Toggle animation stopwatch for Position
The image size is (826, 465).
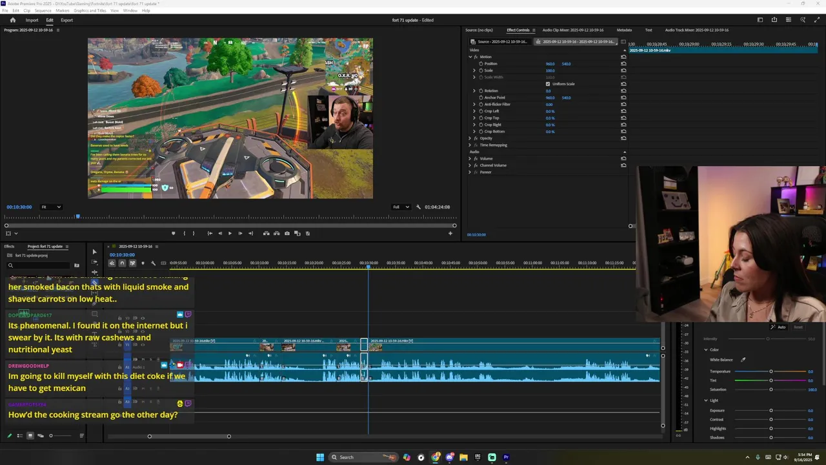(481, 64)
